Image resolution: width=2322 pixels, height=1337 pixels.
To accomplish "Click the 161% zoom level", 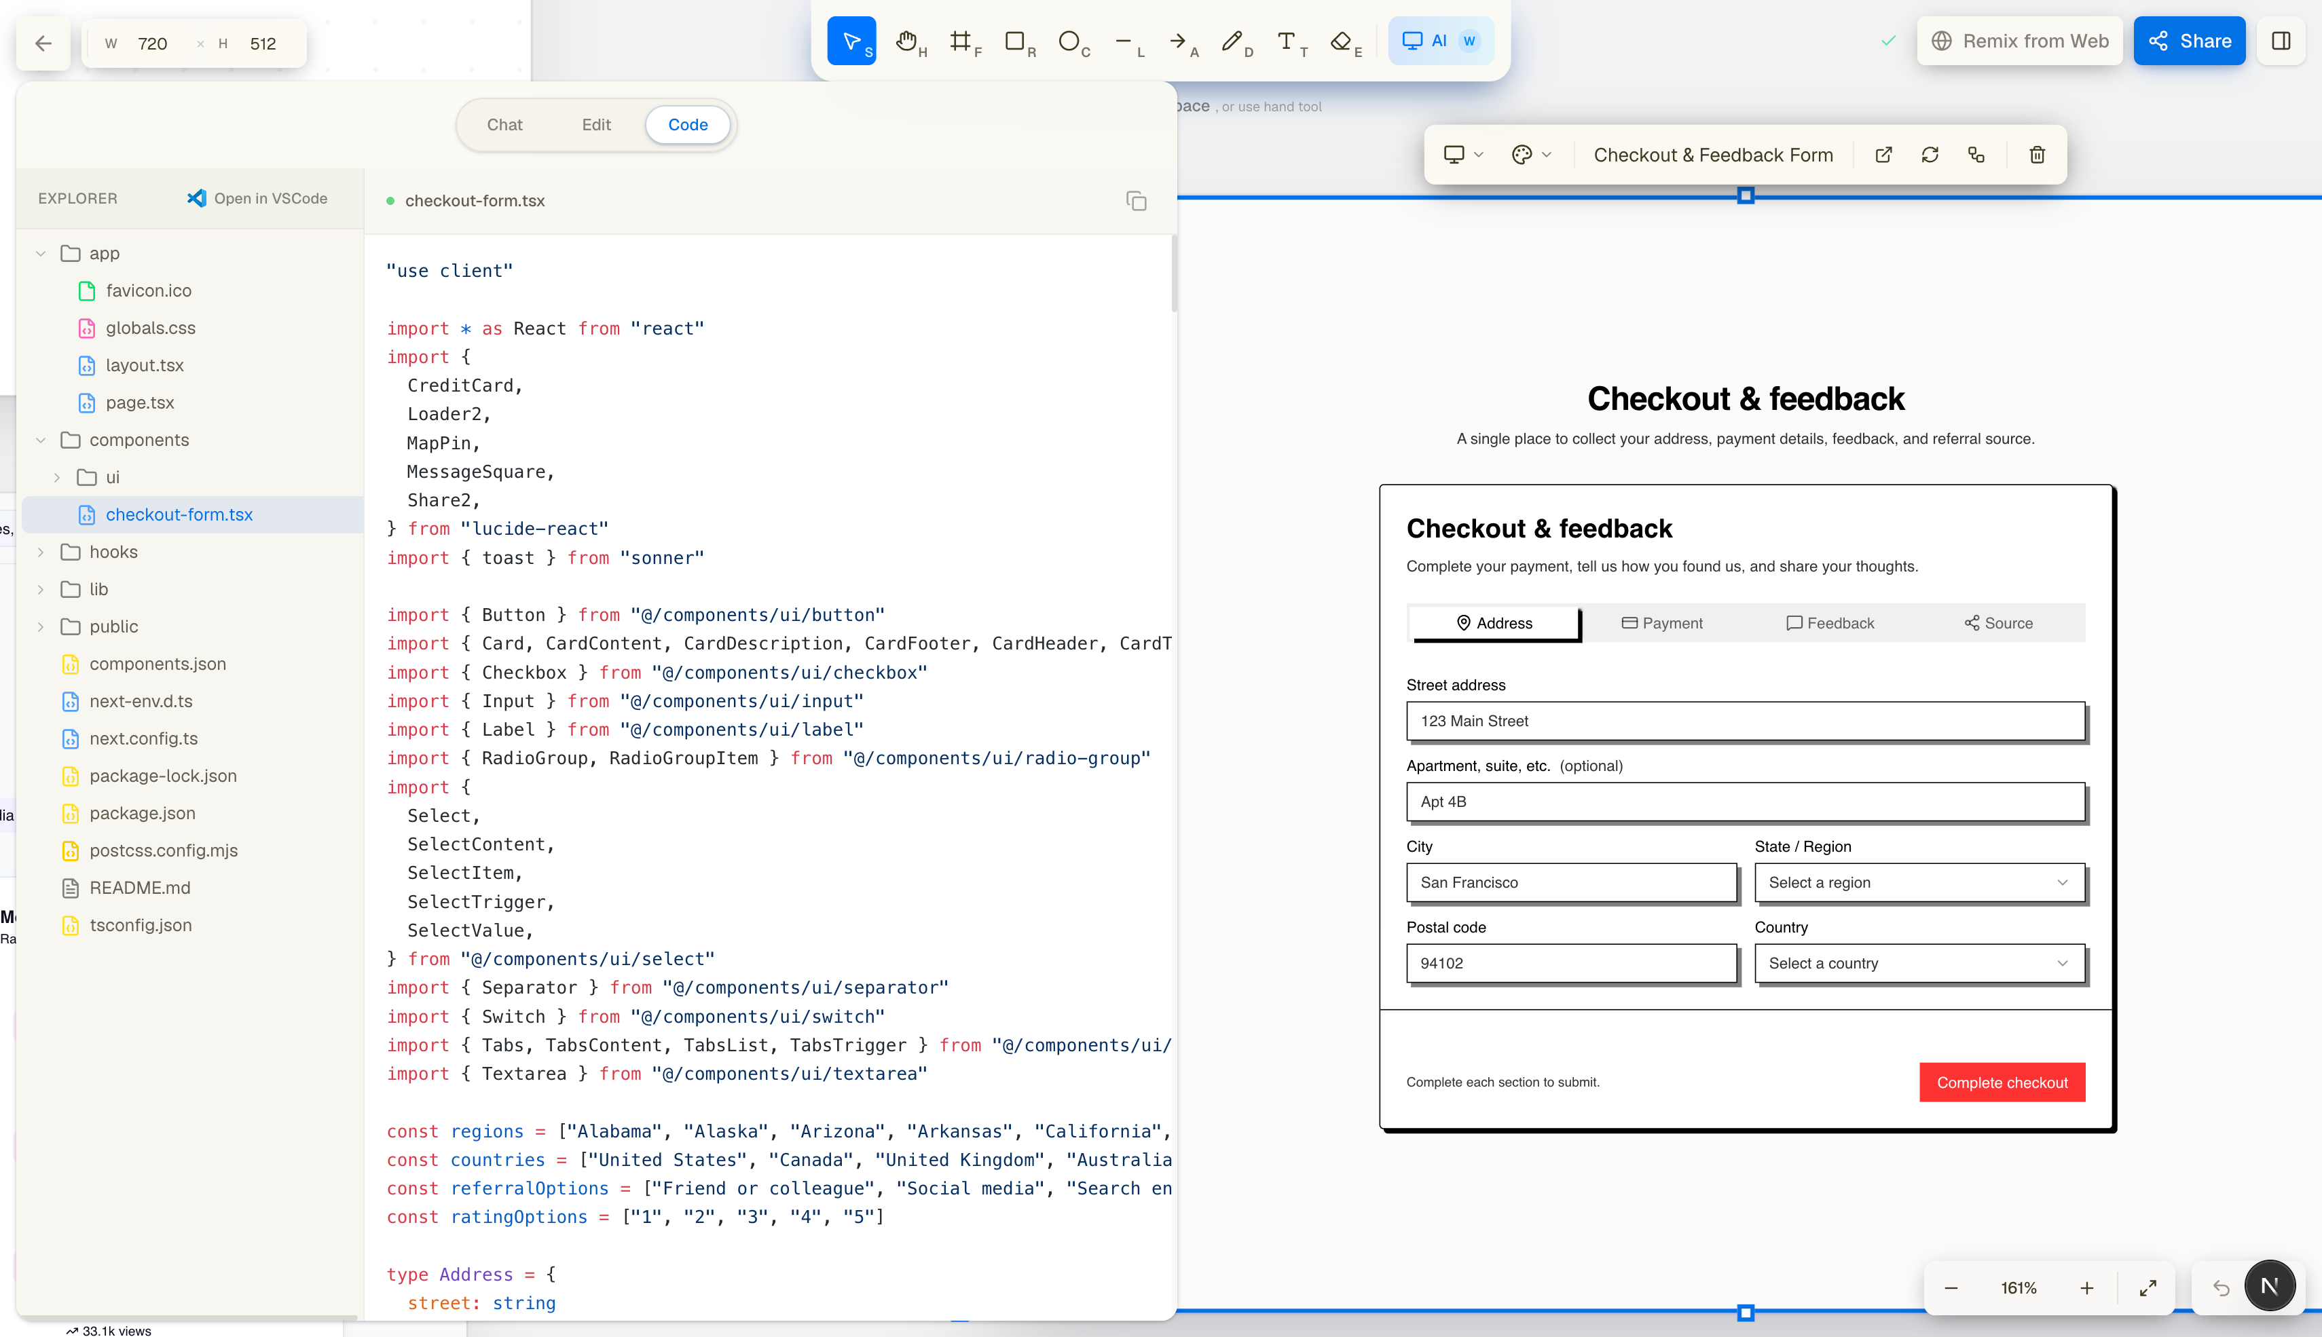I will point(2019,1288).
